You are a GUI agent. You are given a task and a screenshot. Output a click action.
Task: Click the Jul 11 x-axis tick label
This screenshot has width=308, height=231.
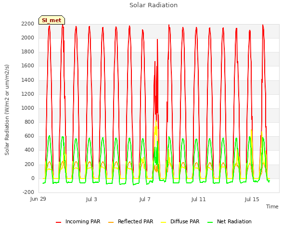[x=198, y=199]
